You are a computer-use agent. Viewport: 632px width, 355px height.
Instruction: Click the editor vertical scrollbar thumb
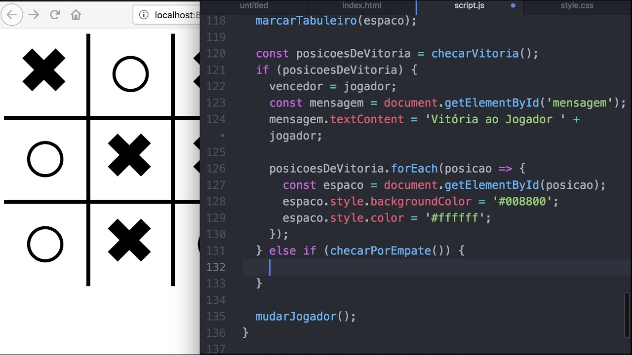[628, 315]
